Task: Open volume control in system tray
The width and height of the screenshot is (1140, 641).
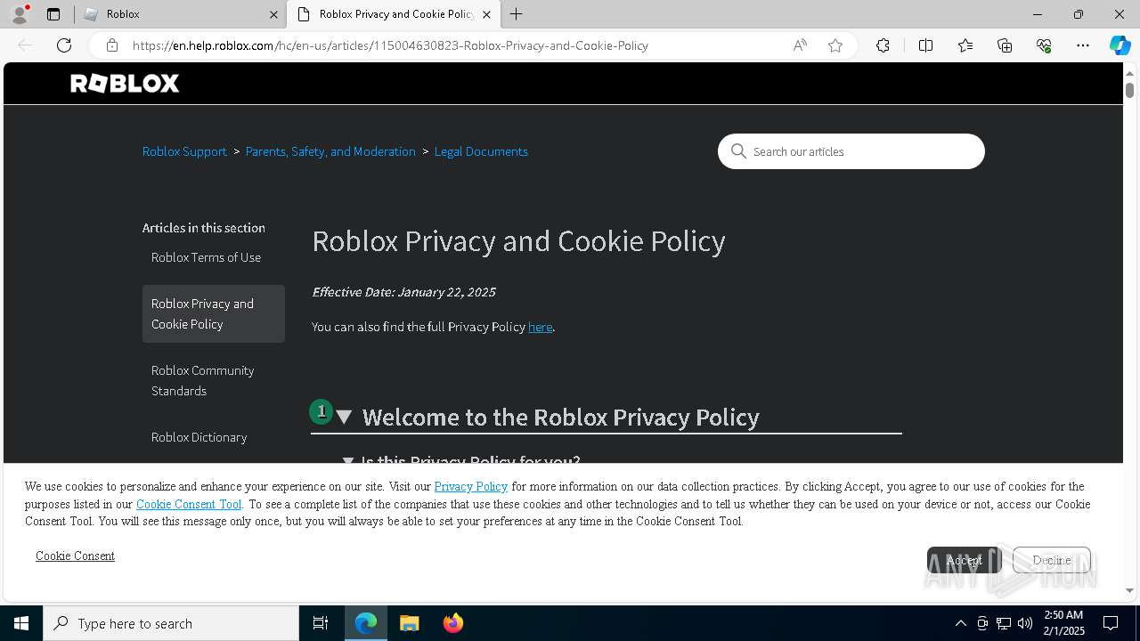Action: click(x=1025, y=623)
